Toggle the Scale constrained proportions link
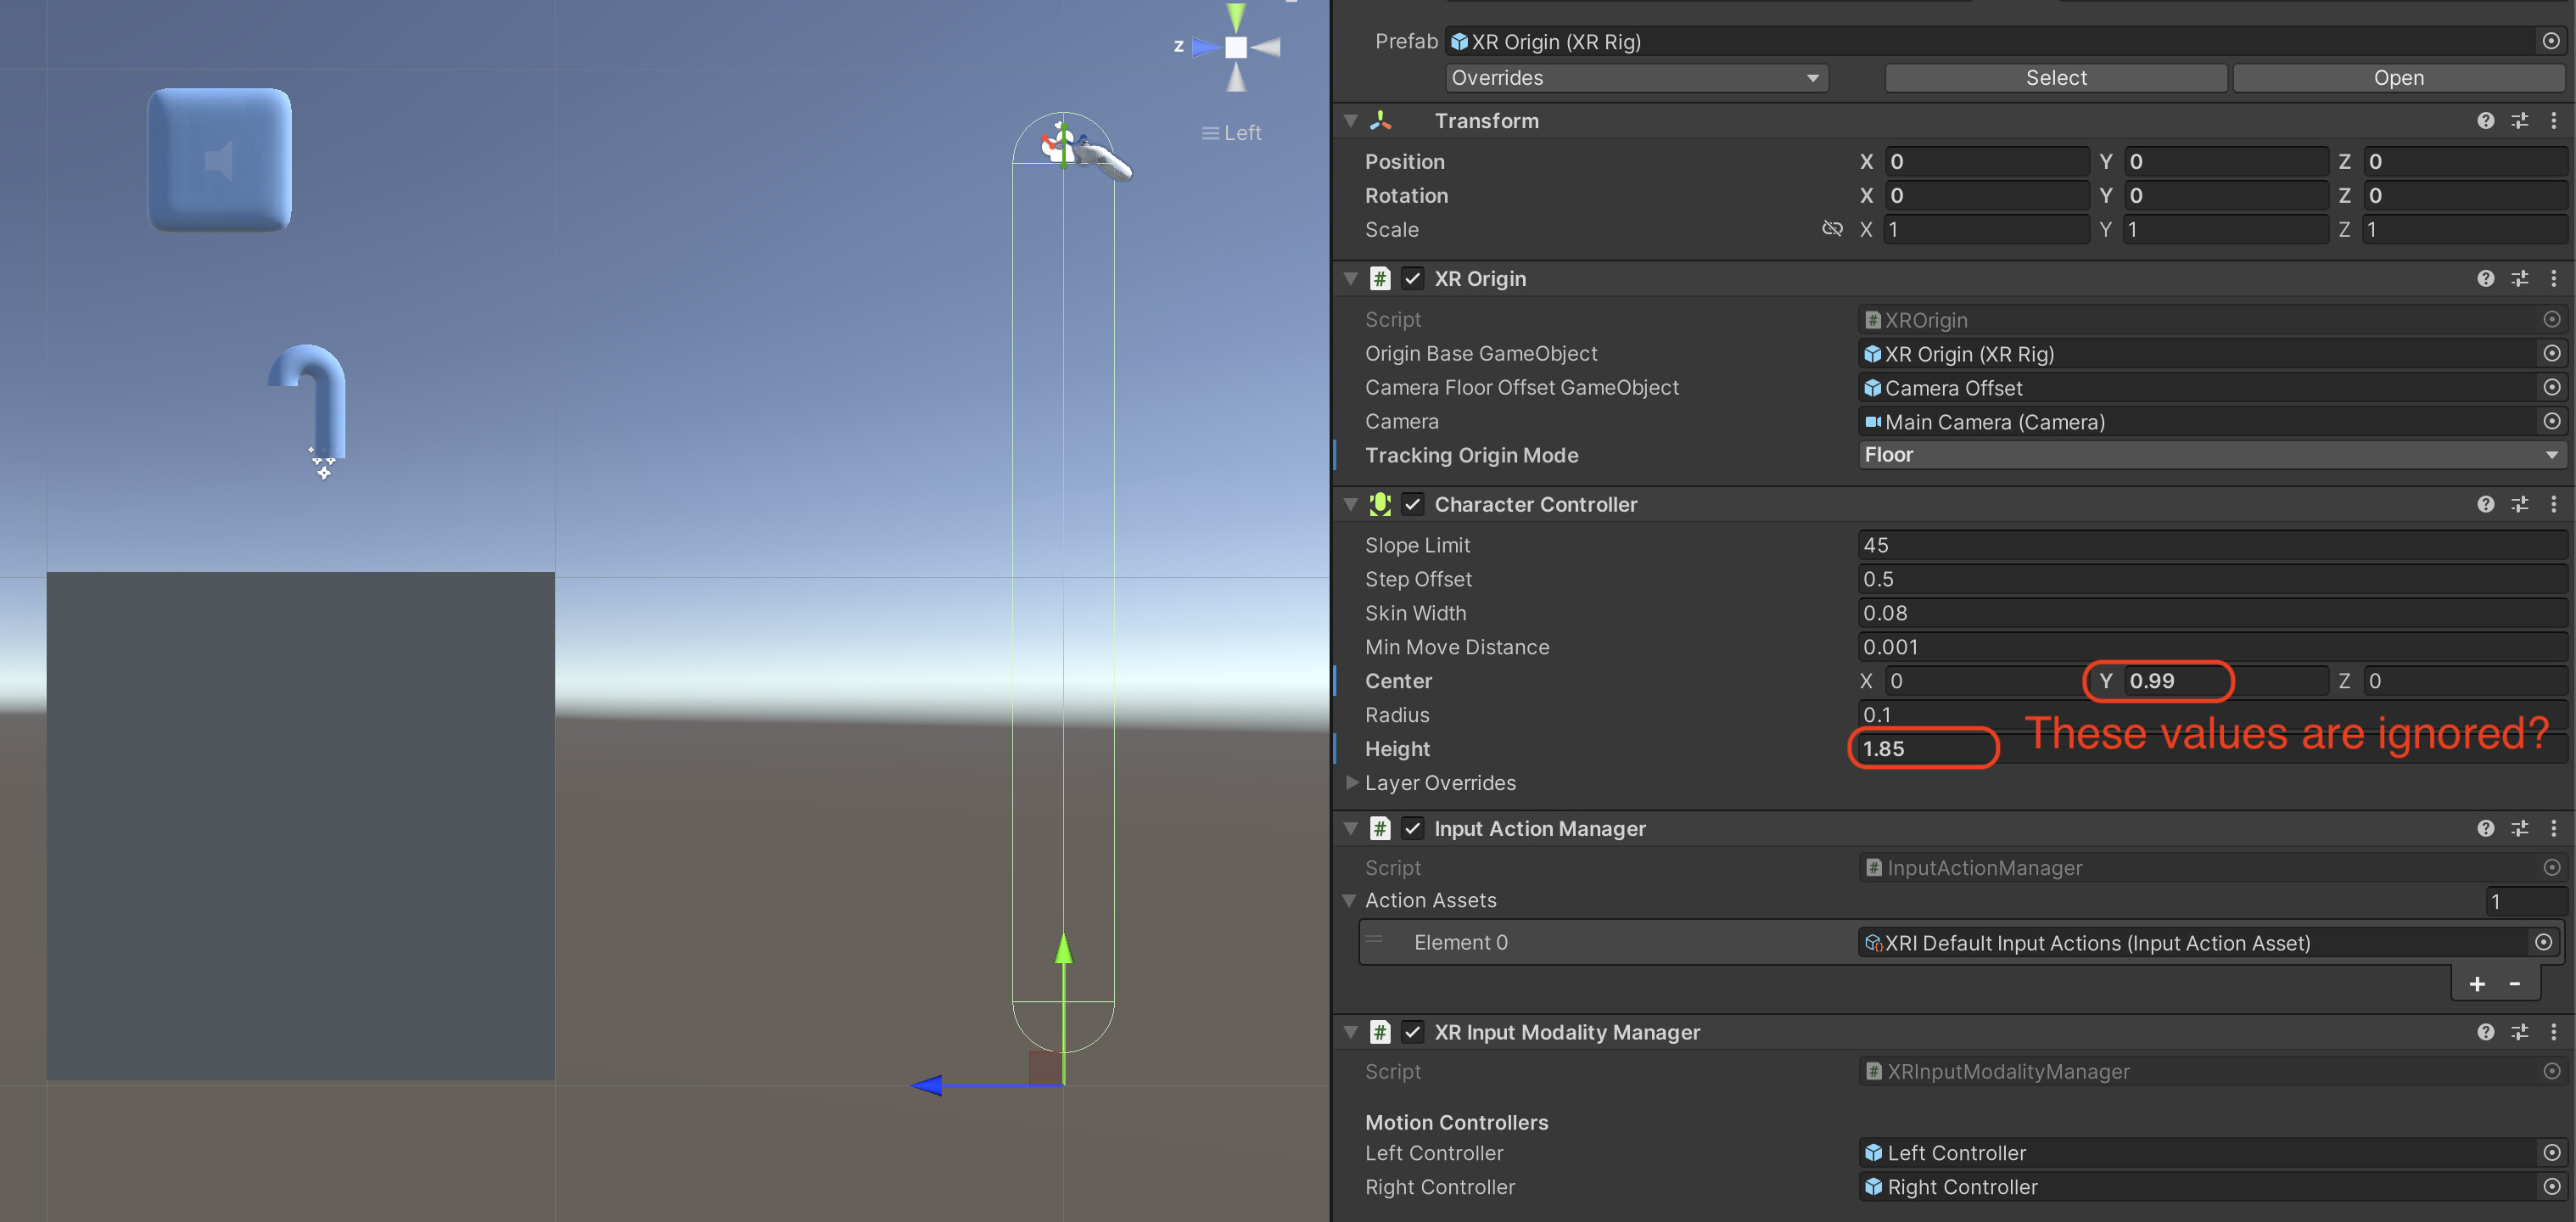This screenshot has width=2576, height=1222. click(1833, 229)
